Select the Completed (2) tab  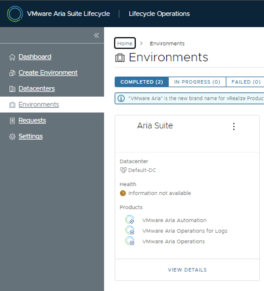[x=142, y=82]
